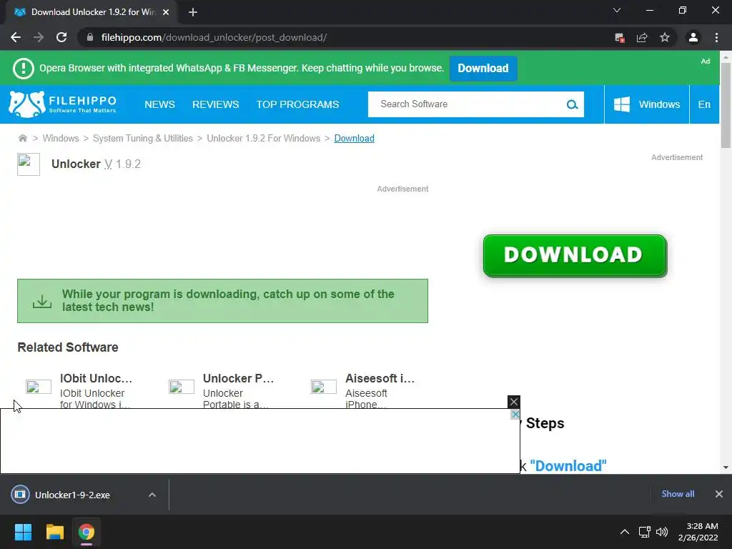Open a new browser tab
732x549 pixels.
pos(193,12)
